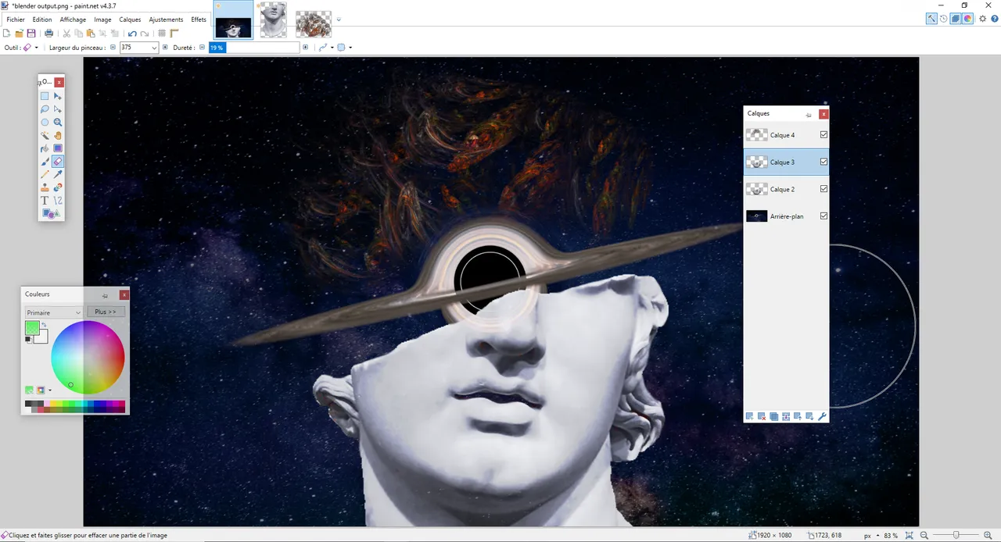Toggle the History window button
Screen dimensions: 1001x542
(x=943, y=19)
